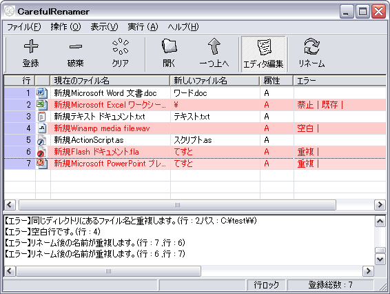Select the Excel file icon in row 2

click(x=41, y=105)
